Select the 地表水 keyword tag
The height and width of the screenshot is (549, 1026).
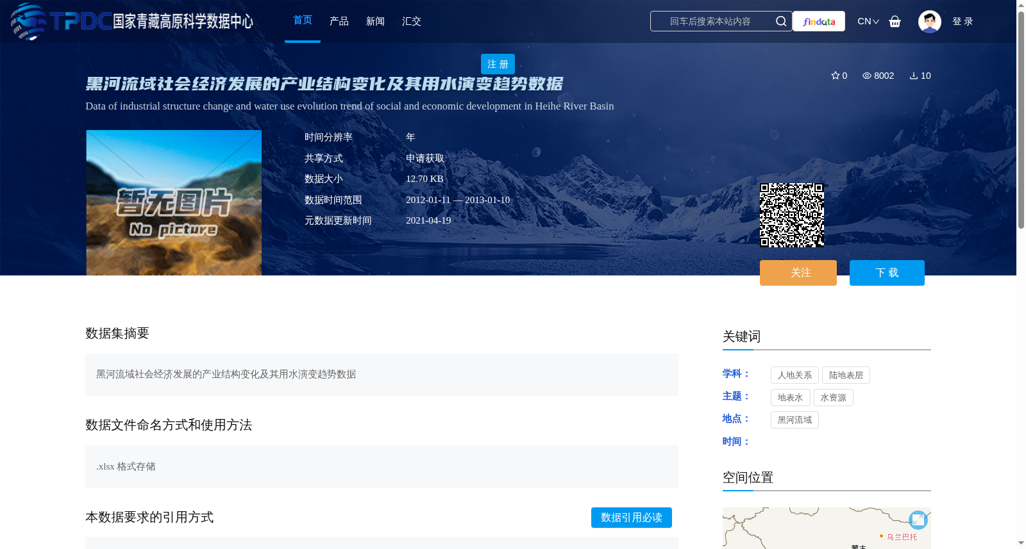click(790, 398)
